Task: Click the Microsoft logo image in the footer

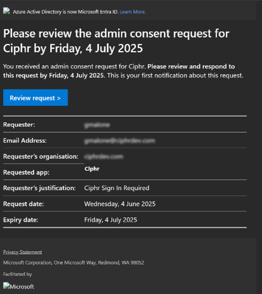Action: coord(19,286)
